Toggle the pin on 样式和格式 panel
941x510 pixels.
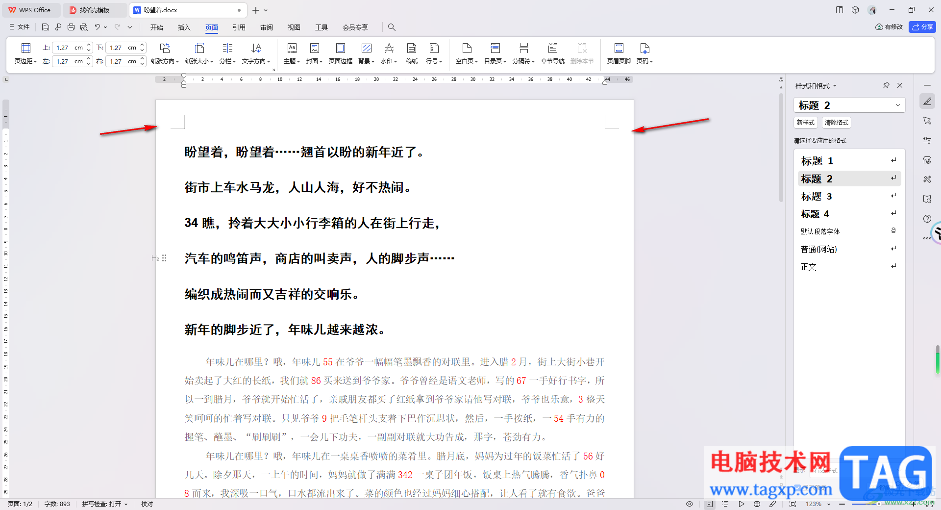tap(886, 85)
